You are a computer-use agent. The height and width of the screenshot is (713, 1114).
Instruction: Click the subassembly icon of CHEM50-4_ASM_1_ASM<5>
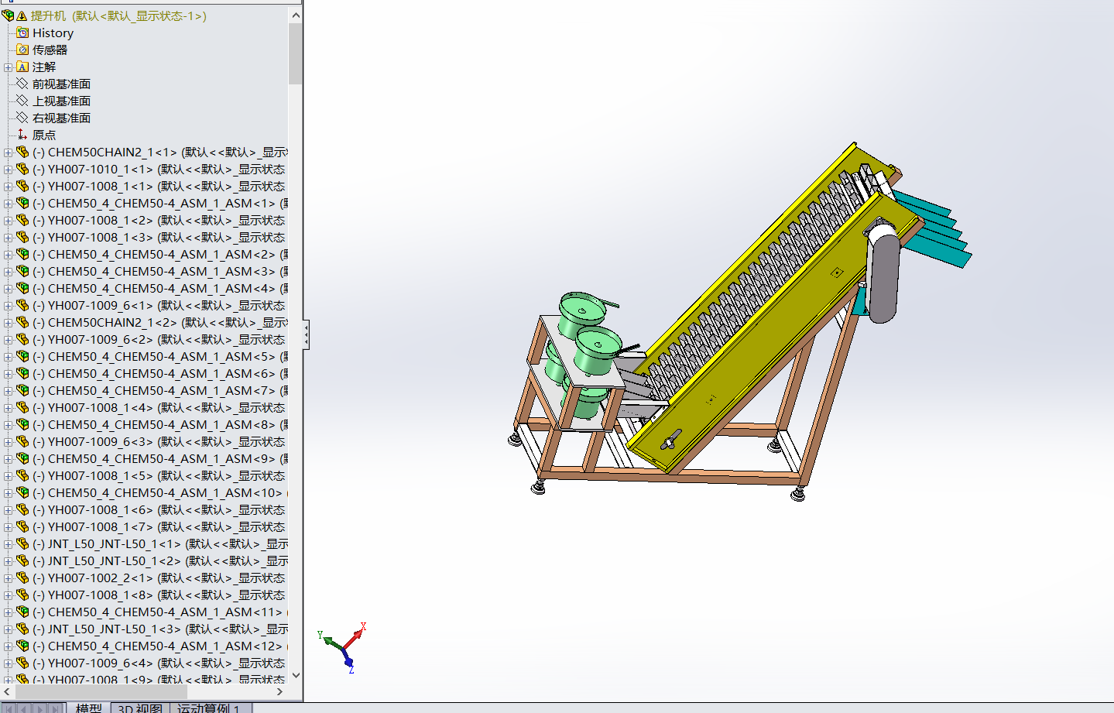pyautogui.click(x=22, y=356)
